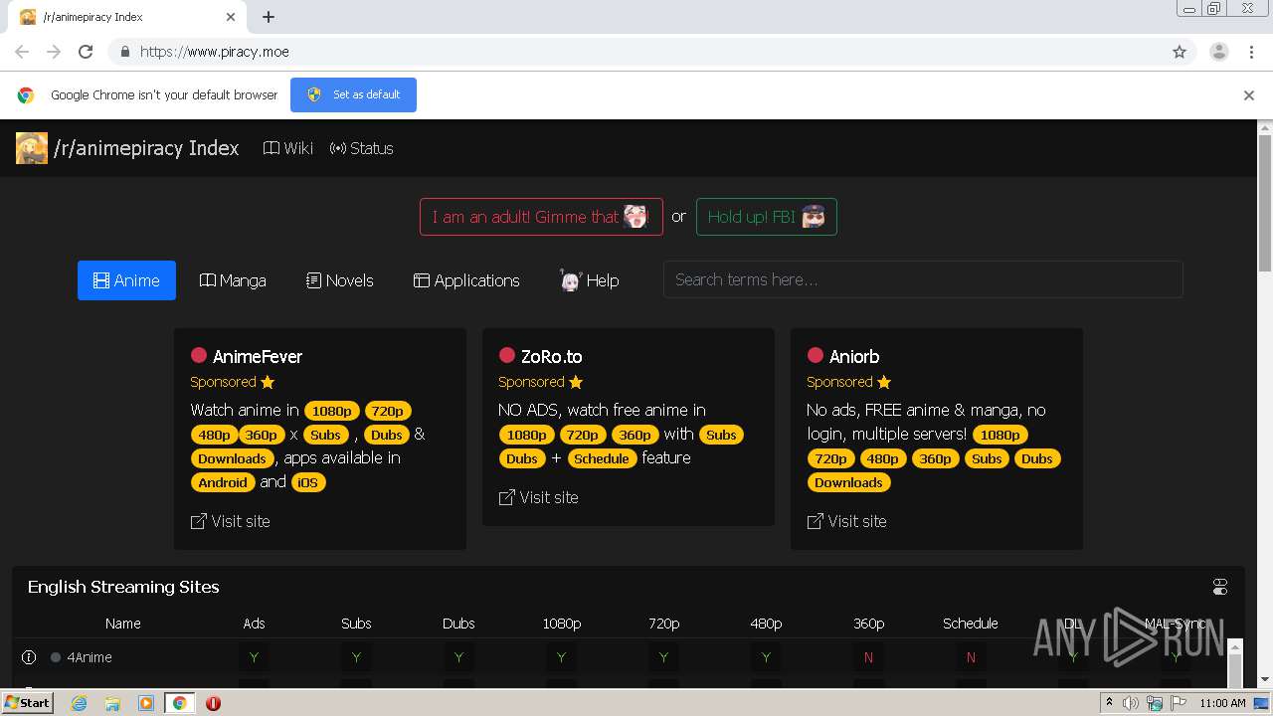1273x716 pixels.
Task: Click the 4Anime site name
Action: [x=90, y=657]
